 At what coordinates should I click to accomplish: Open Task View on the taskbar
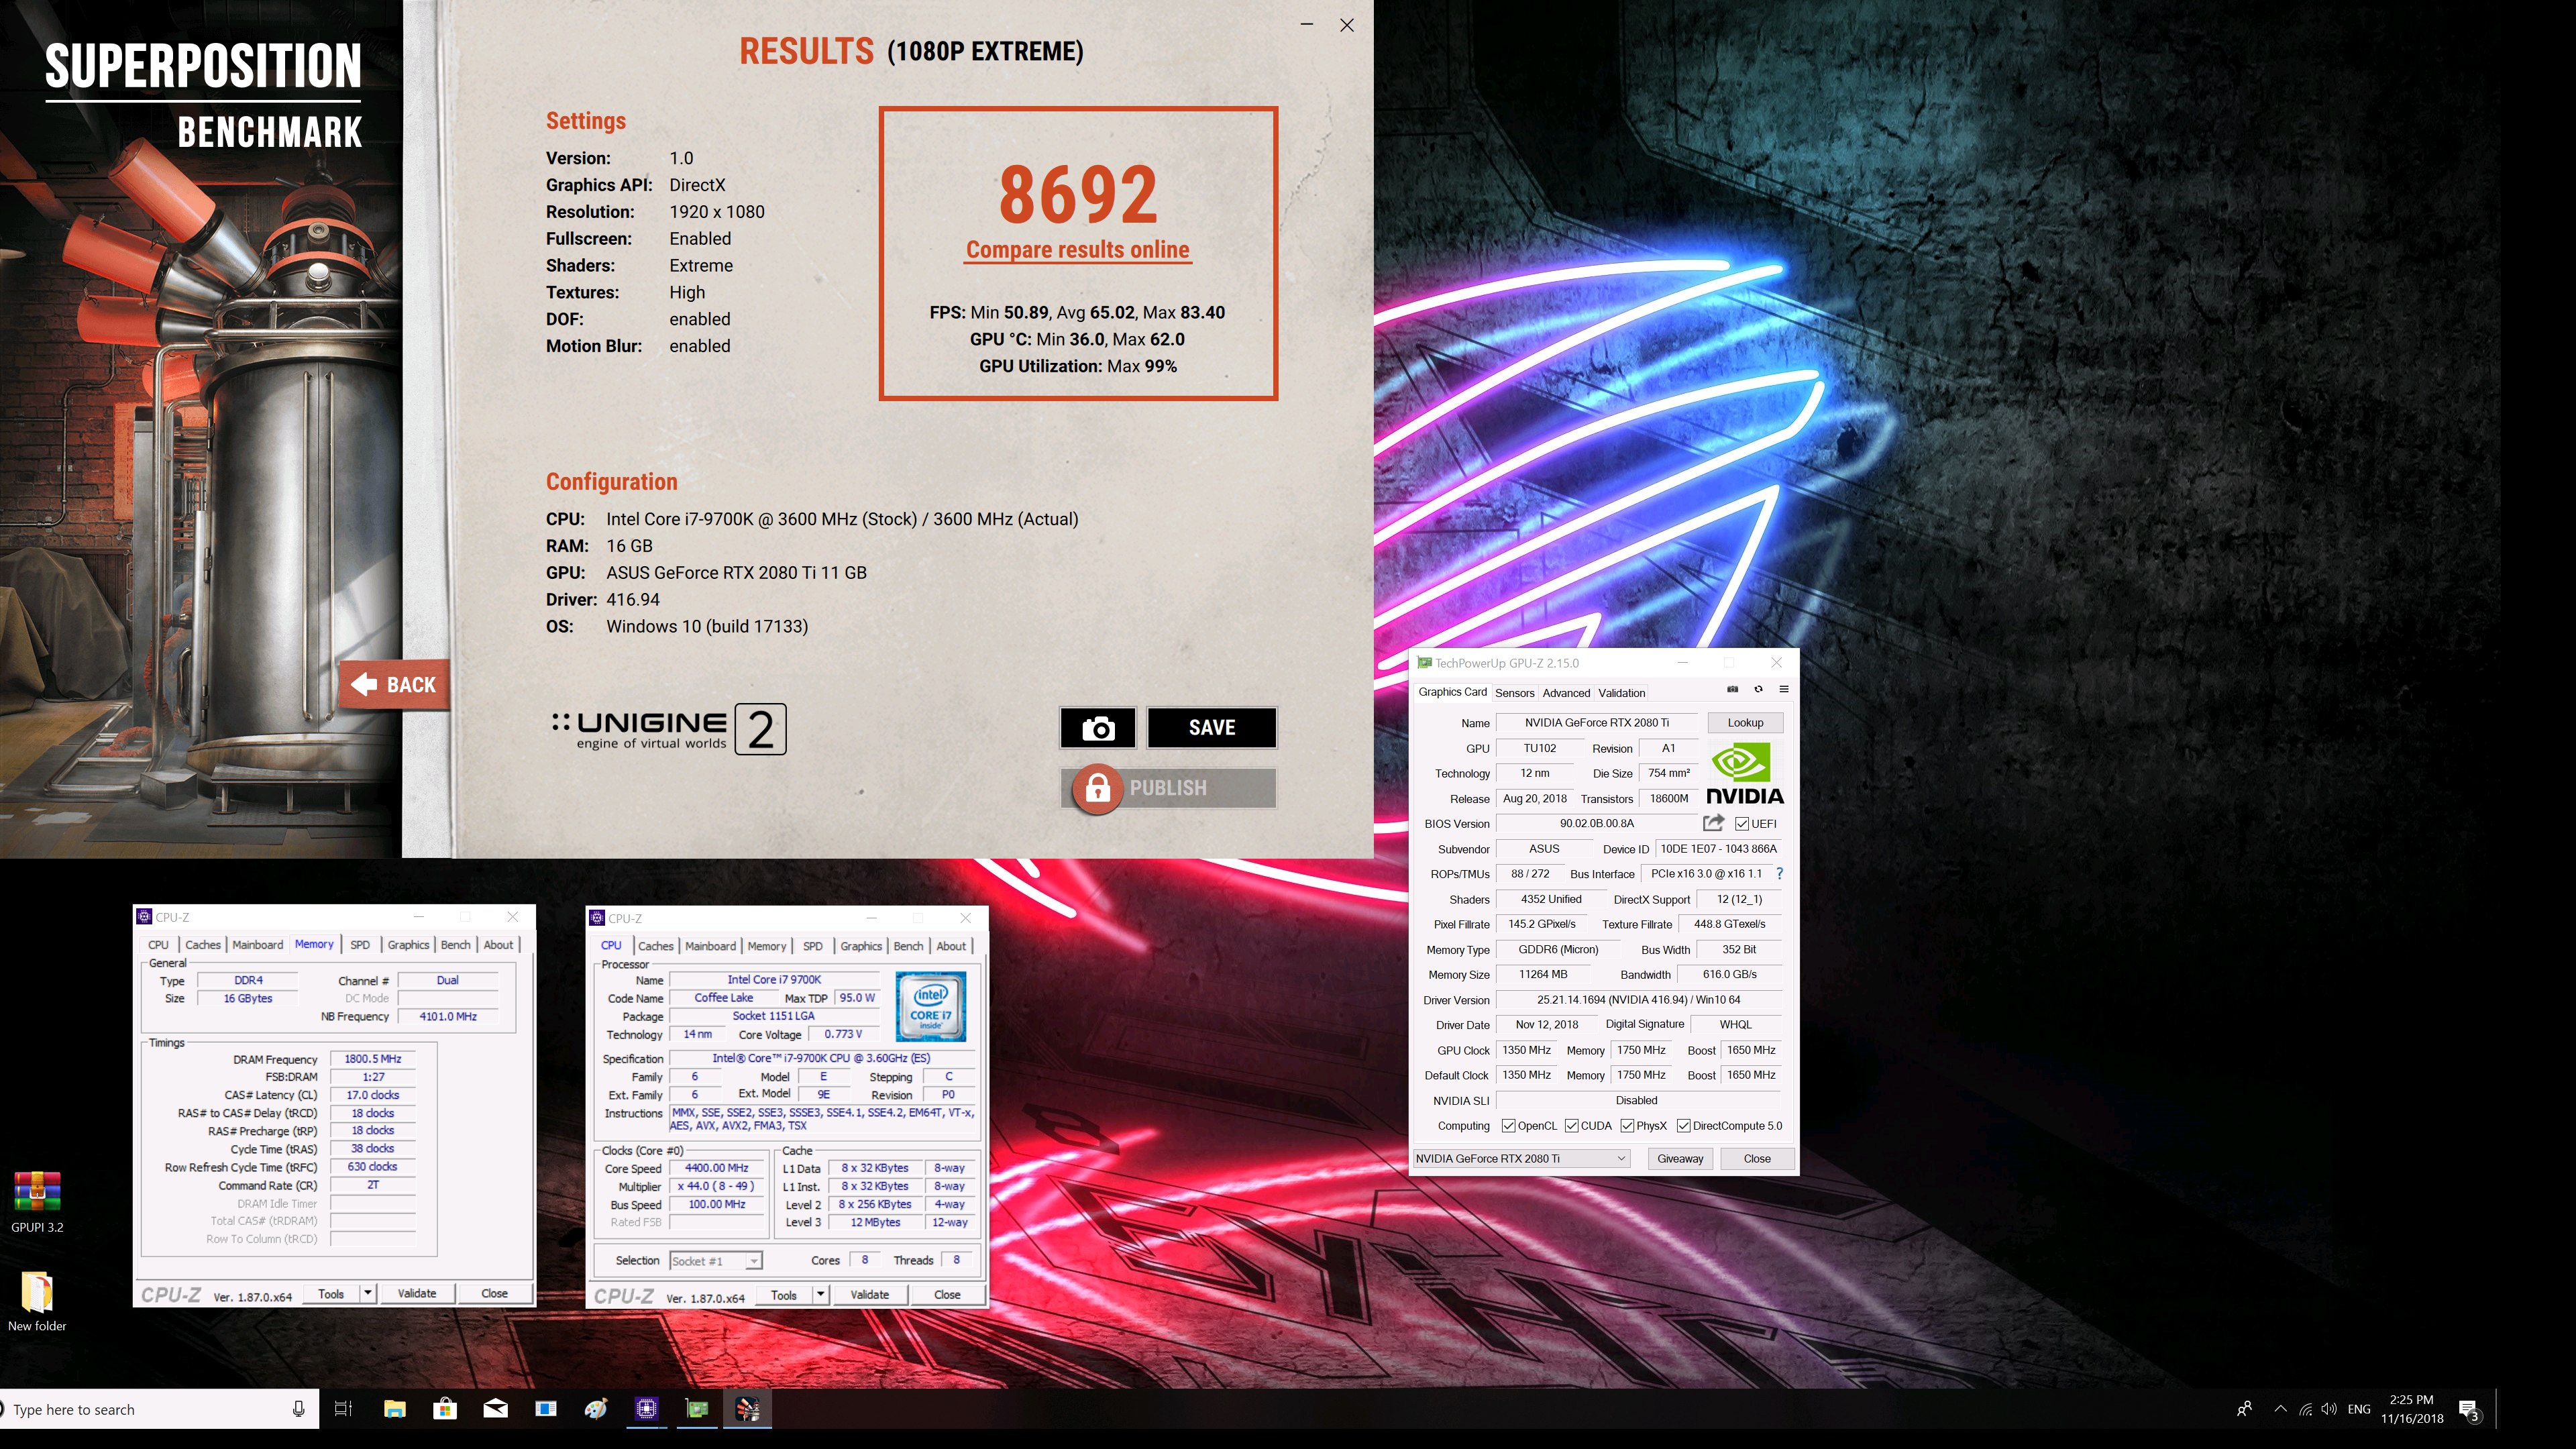(343, 1409)
